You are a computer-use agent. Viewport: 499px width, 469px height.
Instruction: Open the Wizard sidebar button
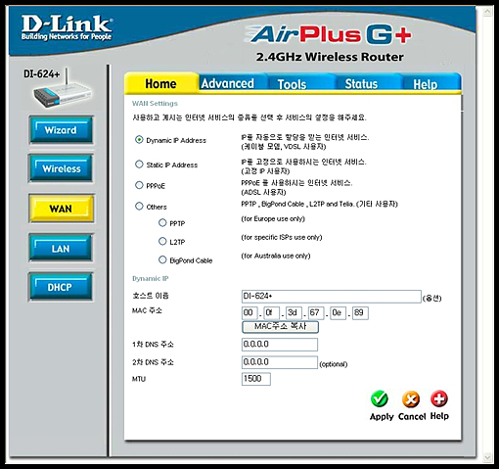pyautogui.click(x=61, y=130)
